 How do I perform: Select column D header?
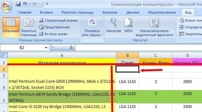pos(187,55)
